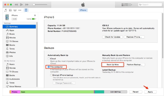Click the serial number F1JNVZ70G6MQ text

(69, 31)
